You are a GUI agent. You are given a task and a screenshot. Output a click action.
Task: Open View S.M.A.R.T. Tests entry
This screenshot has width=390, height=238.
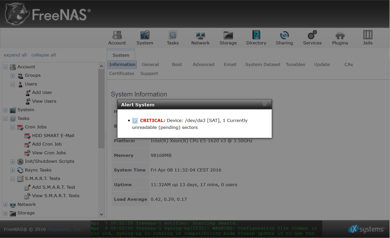click(x=56, y=196)
